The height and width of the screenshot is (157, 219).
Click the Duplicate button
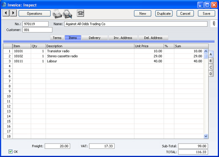[164, 14]
